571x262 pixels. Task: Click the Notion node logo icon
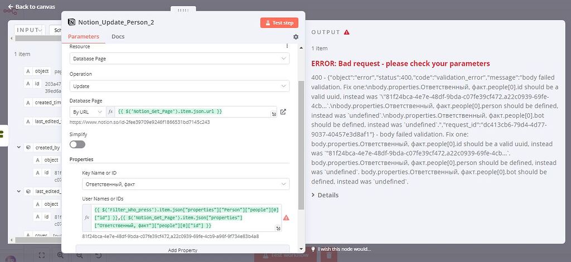(71, 22)
